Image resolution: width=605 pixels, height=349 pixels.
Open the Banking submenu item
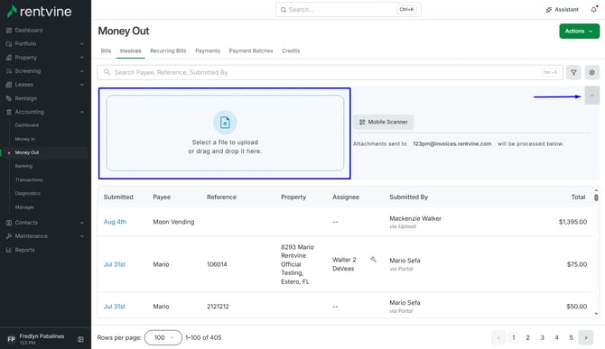point(23,166)
